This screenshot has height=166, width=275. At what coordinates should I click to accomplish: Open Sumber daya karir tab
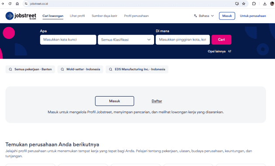104,16
